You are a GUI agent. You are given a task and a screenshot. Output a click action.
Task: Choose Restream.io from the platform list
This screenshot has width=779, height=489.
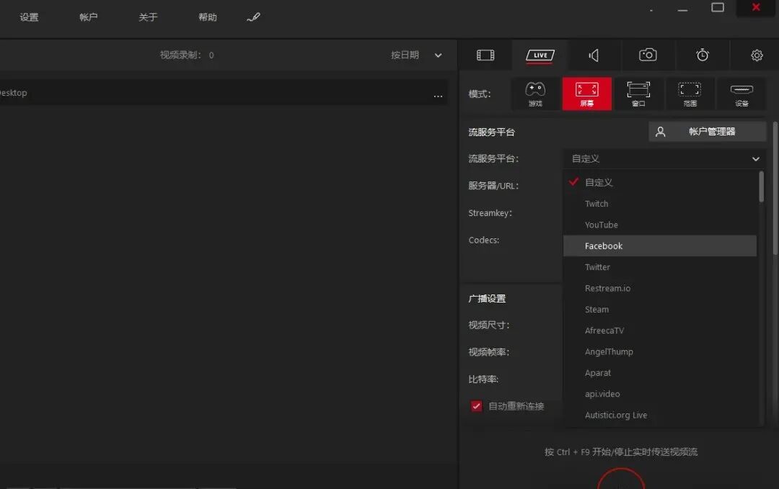(660, 288)
